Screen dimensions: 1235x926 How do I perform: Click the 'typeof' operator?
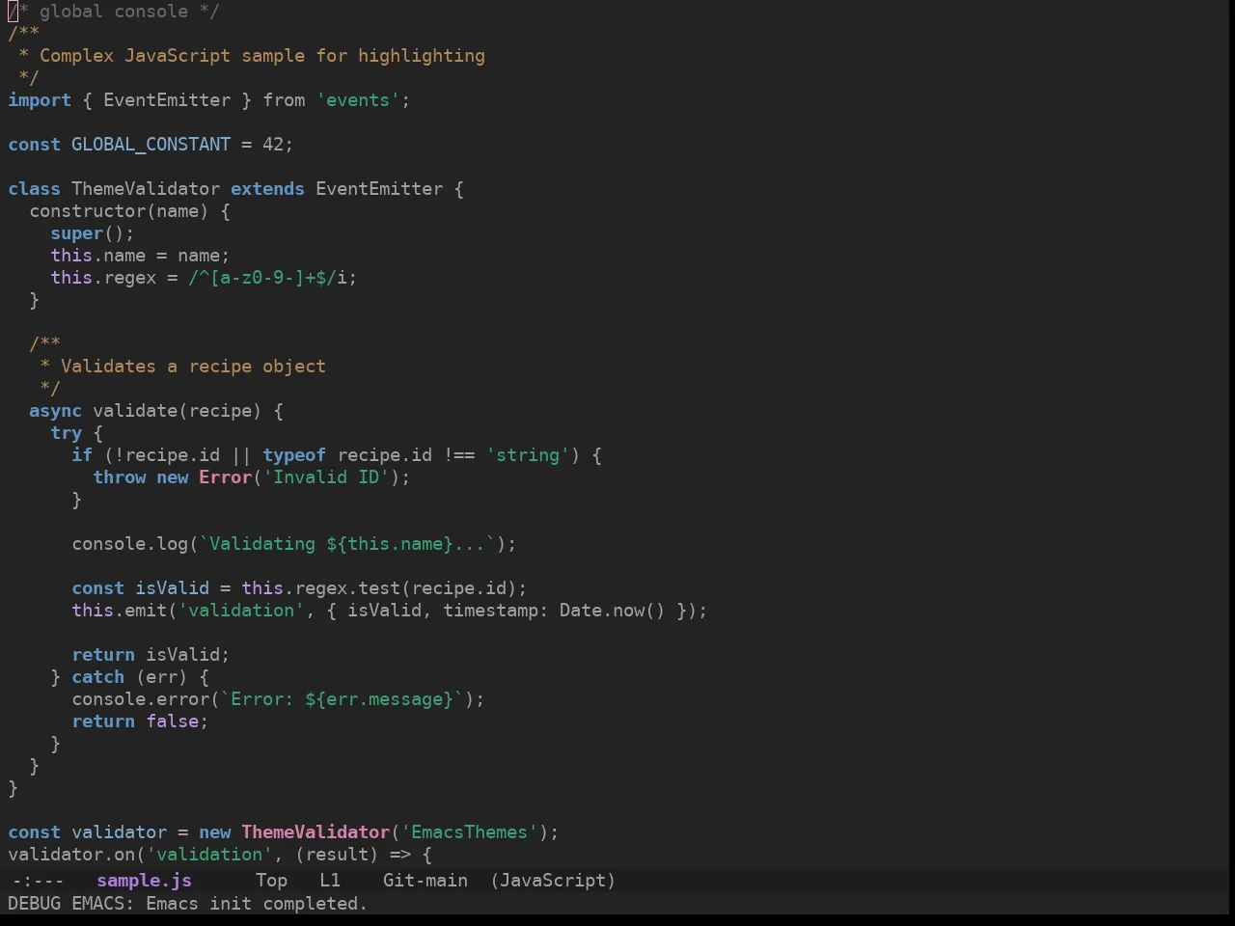(294, 455)
